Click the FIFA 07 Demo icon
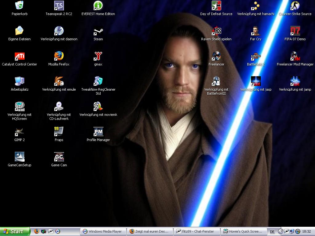Viewport: 315px width, 236px height. tap(295, 31)
